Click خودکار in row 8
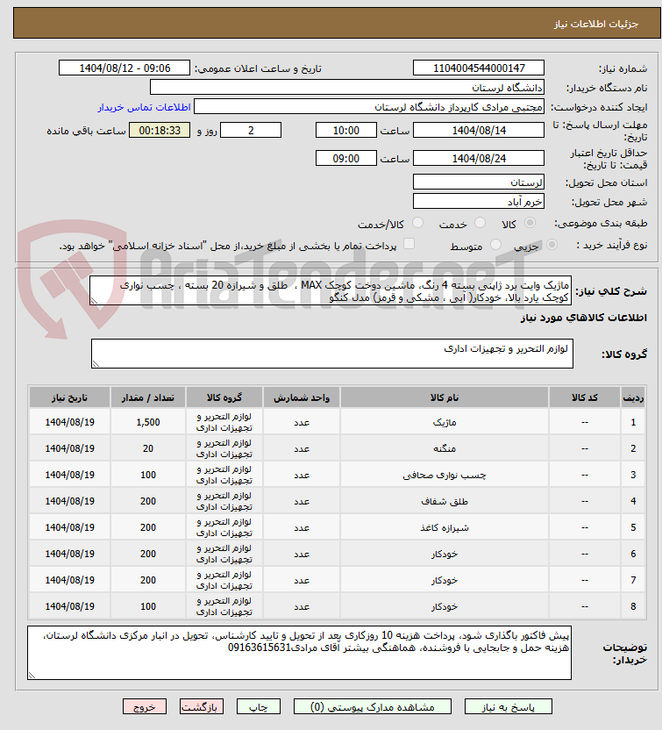Screen dimensions: 662x730 tap(445, 606)
